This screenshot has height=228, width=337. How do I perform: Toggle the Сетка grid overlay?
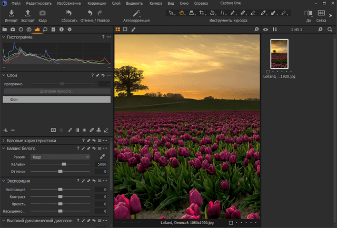point(321,13)
